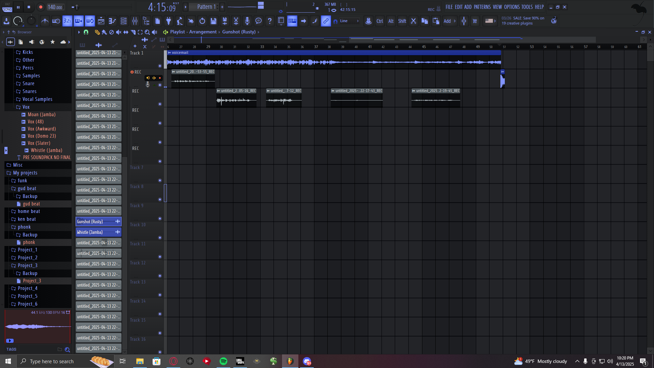Image resolution: width=654 pixels, height=368 pixels.
Task: Collapse the Vox folder in browser
Action: (x=26, y=107)
